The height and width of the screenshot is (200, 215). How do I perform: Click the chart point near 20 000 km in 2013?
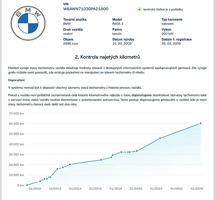(x=70, y=164)
